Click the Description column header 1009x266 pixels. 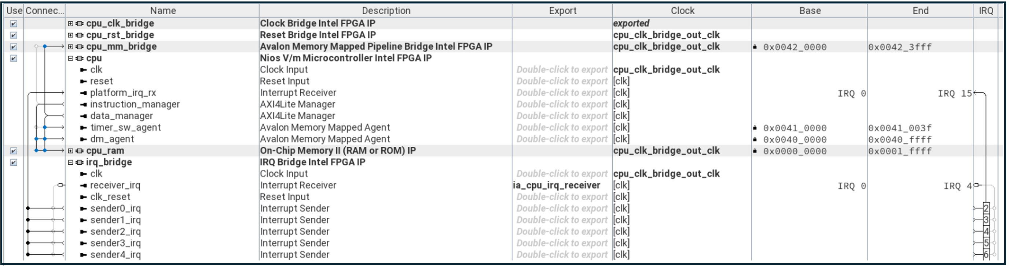click(x=386, y=11)
